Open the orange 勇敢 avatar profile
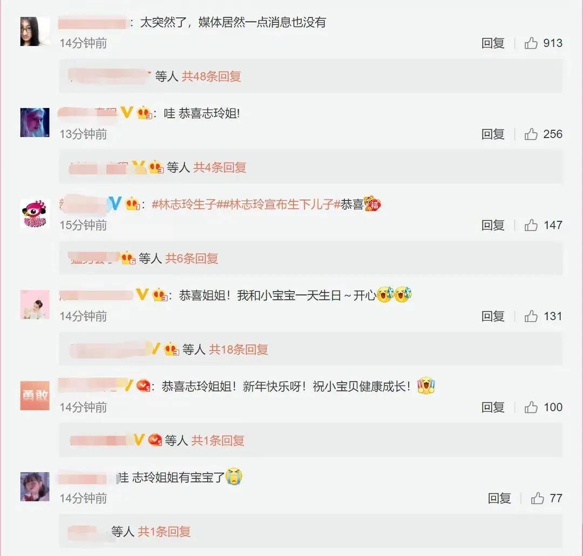The width and height of the screenshot is (583, 556). [x=35, y=396]
